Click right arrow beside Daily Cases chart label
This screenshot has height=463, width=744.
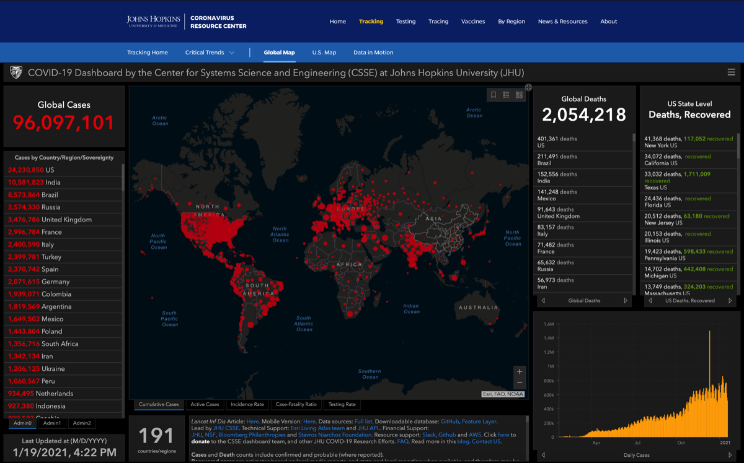[x=730, y=455]
